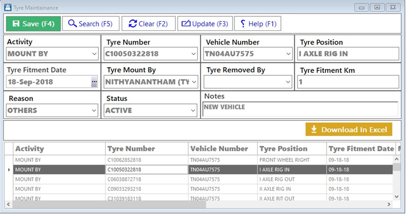Viewport: 407px width, 217px height.
Task: Click II AXLE RIG IN cell
Action: click(292, 189)
